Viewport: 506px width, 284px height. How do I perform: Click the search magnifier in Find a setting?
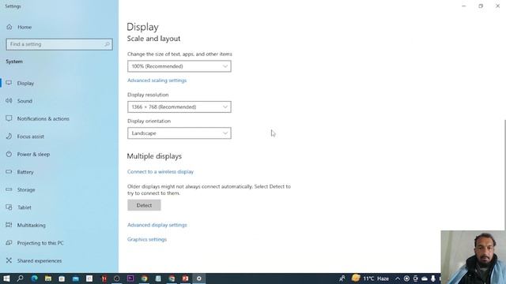108,44
